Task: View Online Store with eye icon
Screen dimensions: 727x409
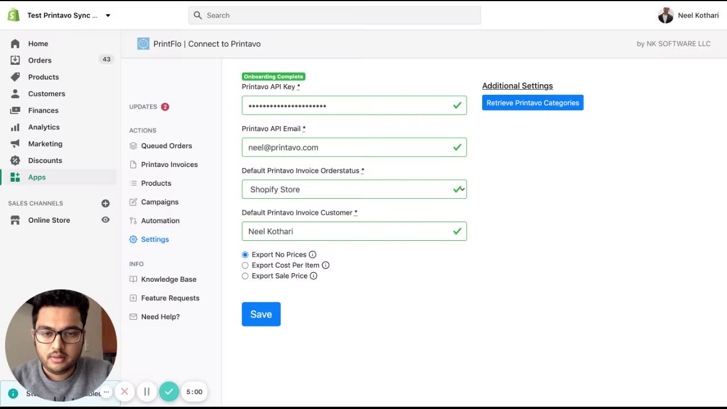Action: tap(105, 220)
